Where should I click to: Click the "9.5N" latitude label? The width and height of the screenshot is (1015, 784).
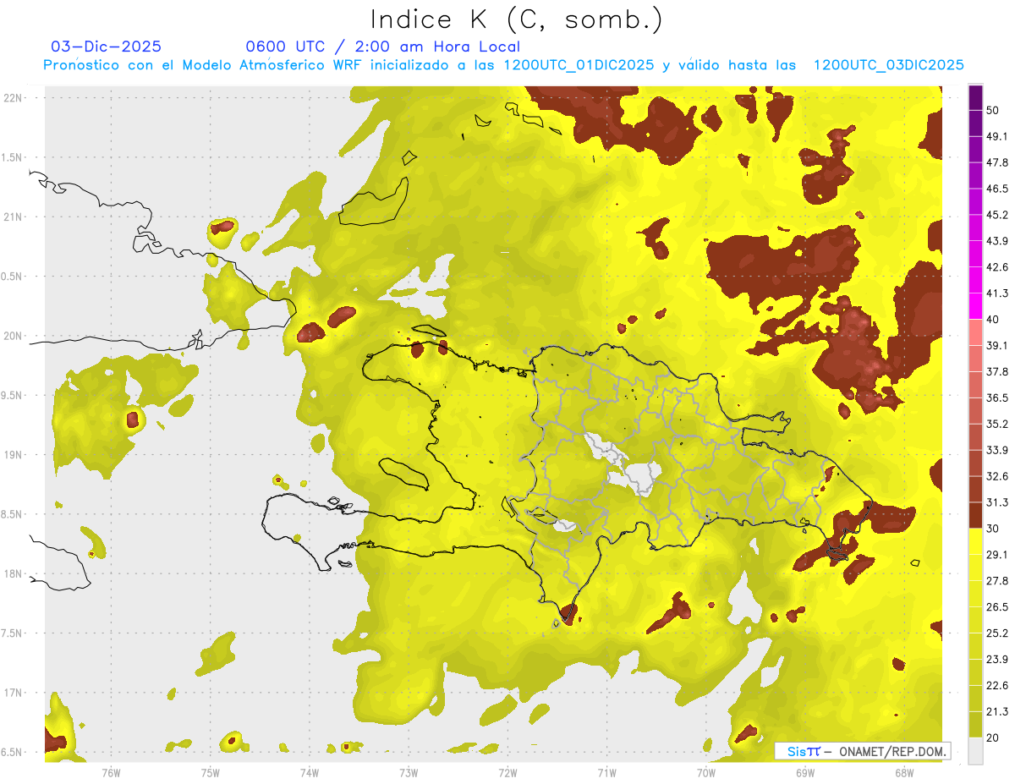point(13,396)
